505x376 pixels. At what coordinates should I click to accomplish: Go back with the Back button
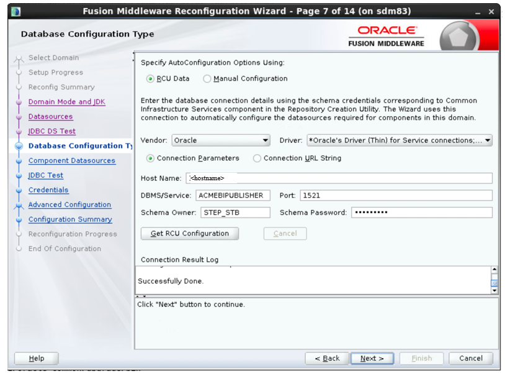(x=327, y=358)
